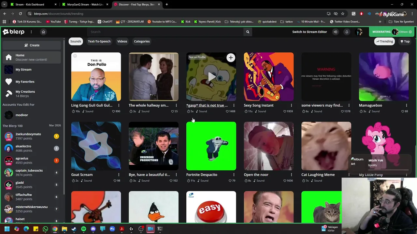Like The whole hallway sound (55 hearts)

point(172,111)
